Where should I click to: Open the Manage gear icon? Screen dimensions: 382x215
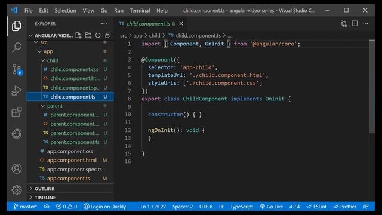coord(17,190)
